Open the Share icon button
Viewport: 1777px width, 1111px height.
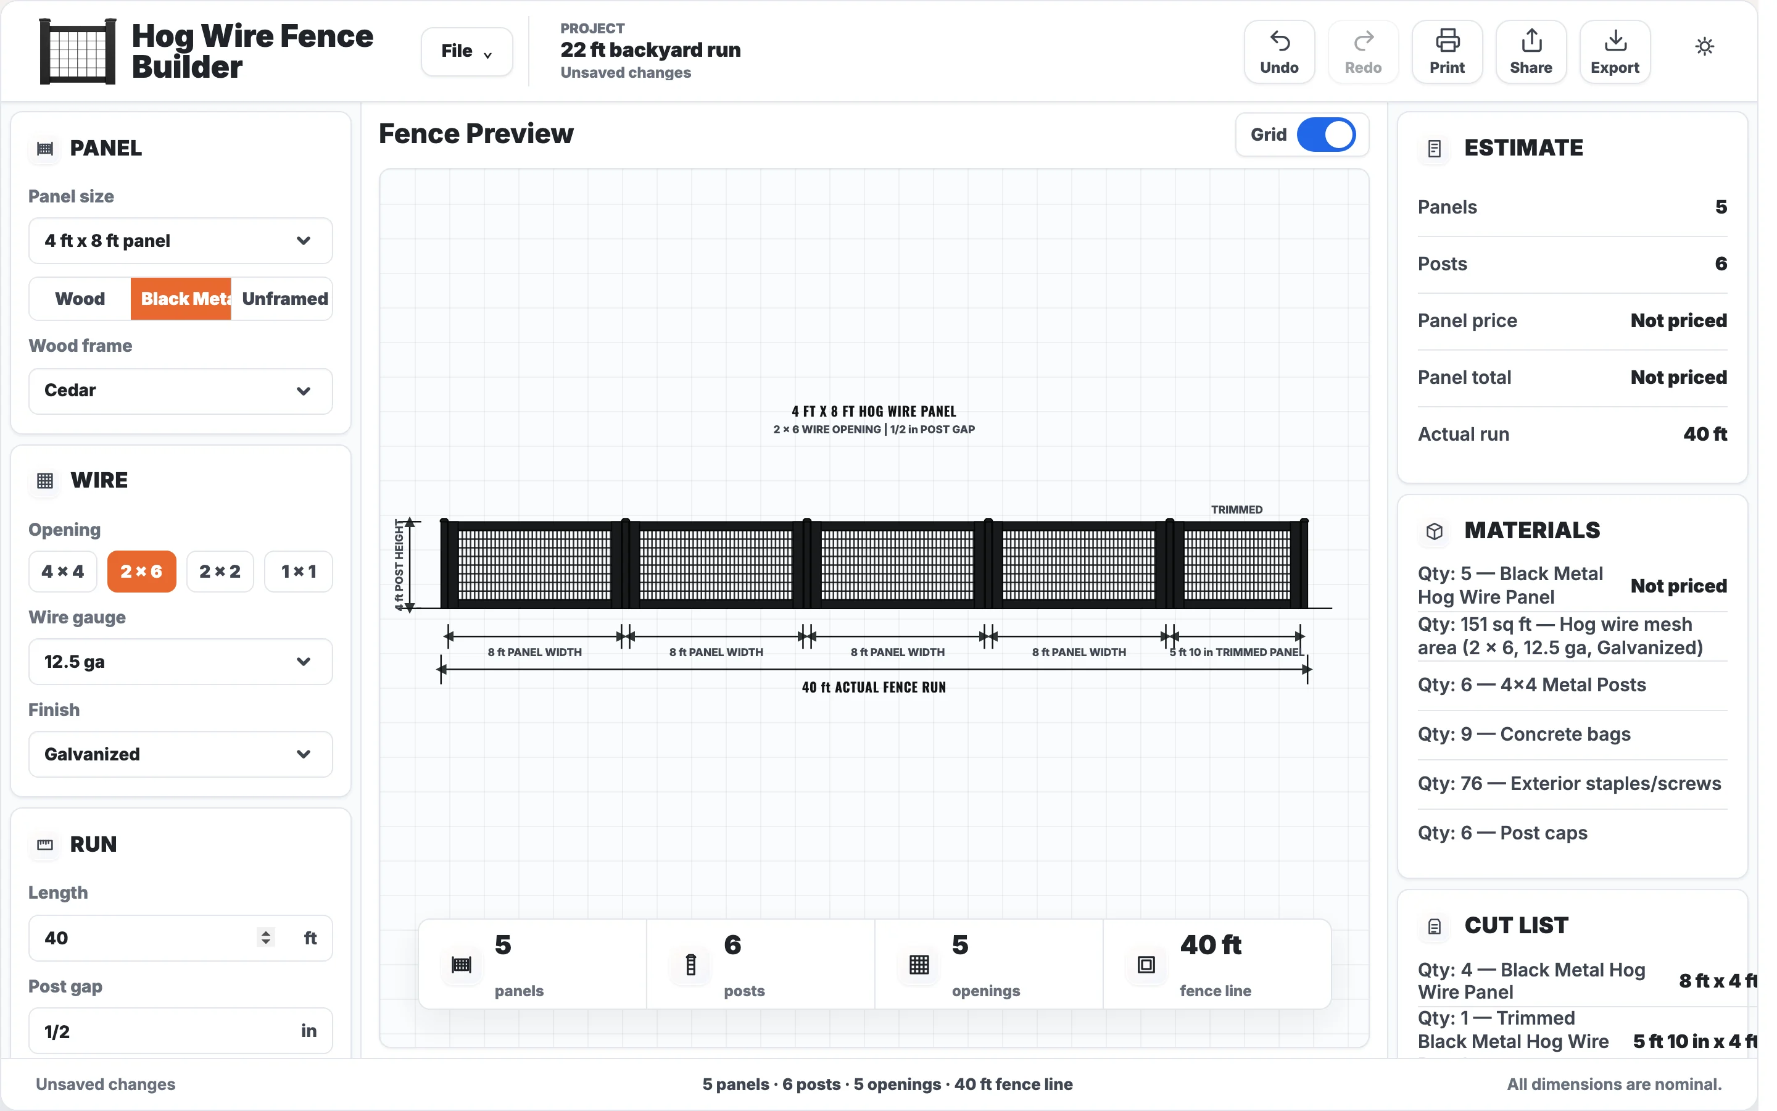(1530, 51)
